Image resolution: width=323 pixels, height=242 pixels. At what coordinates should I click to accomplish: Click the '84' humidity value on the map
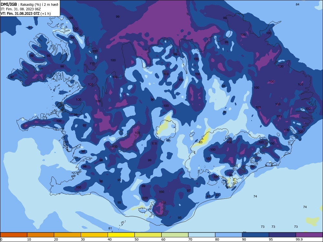pyautogui.click(x=297, y=4)
